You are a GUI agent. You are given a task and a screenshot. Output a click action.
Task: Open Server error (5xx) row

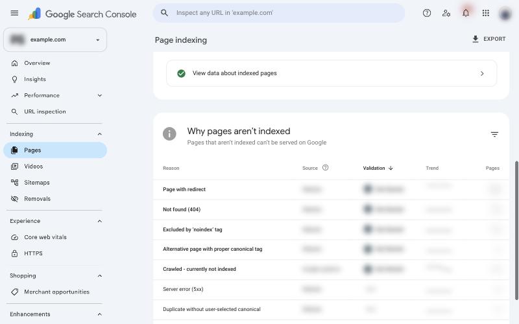(x=331, y=289)
